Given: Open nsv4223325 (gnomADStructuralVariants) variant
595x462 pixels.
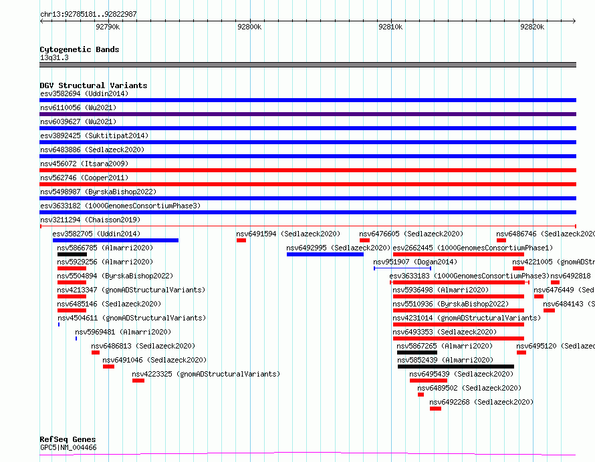Looking at the screenshot, I should coord(206,374).
